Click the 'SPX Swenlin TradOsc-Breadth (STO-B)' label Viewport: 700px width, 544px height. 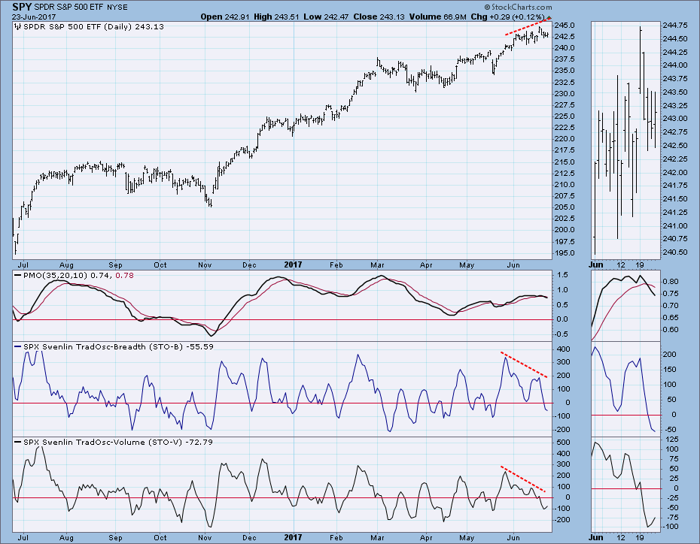coord(103,346)
